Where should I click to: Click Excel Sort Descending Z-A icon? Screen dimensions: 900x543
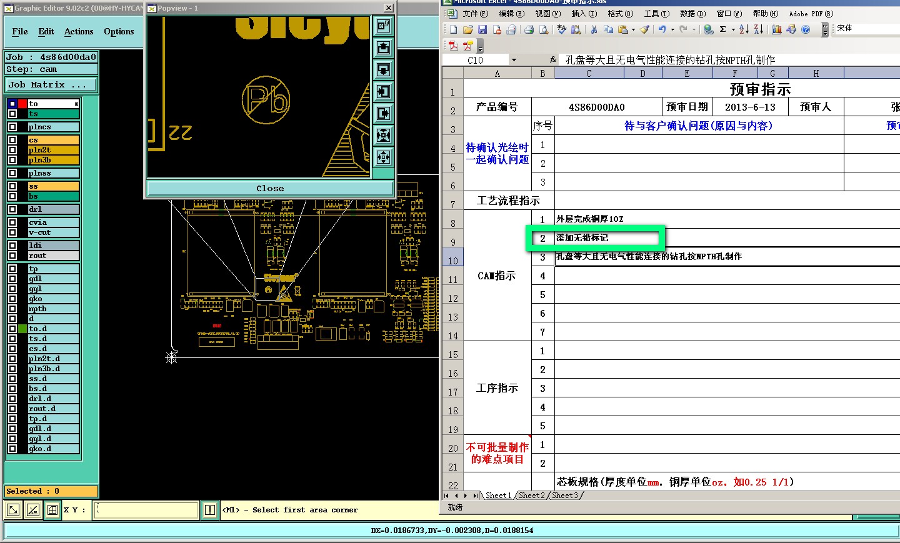coord(758,29)
